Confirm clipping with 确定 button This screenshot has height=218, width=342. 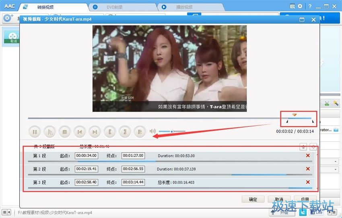tap(253, 199)
